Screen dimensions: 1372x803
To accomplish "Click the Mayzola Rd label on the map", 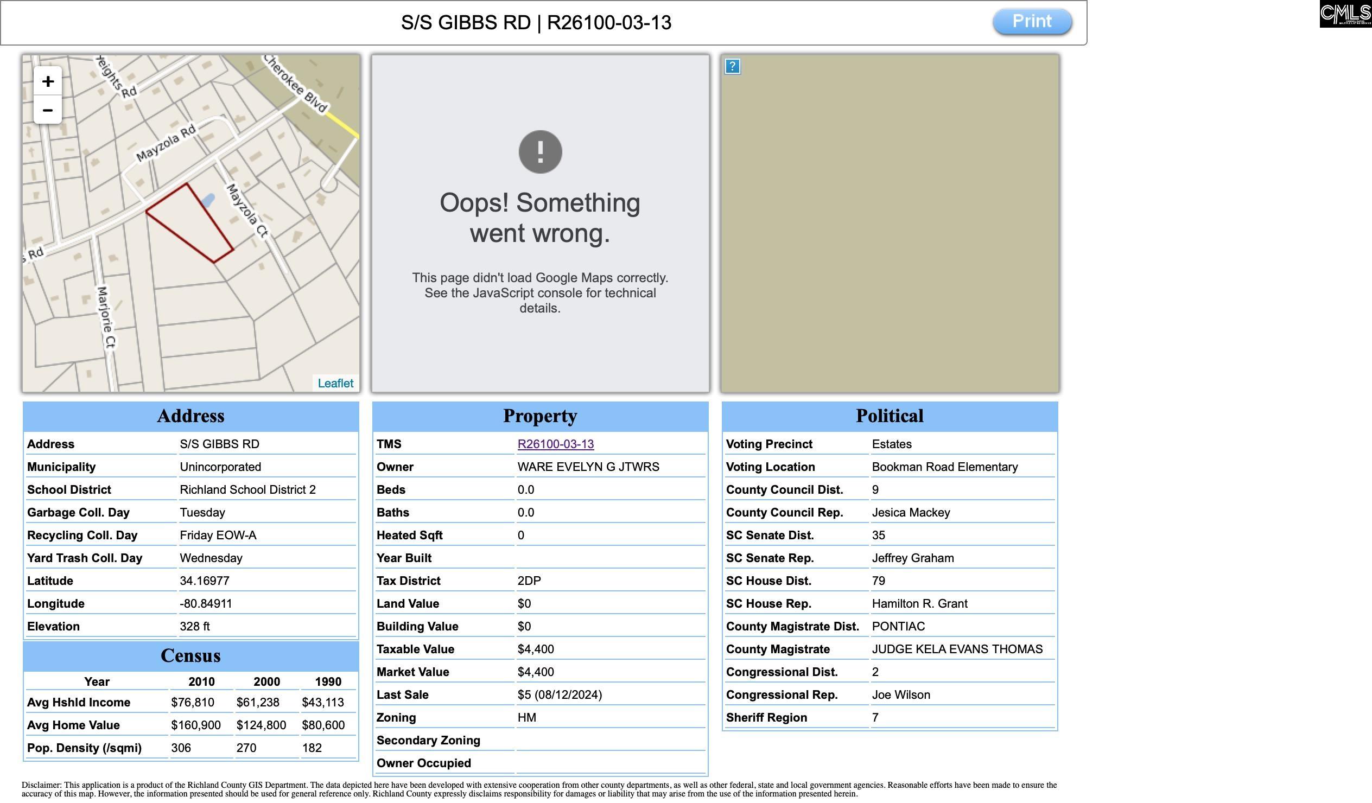I will (166, 144).
